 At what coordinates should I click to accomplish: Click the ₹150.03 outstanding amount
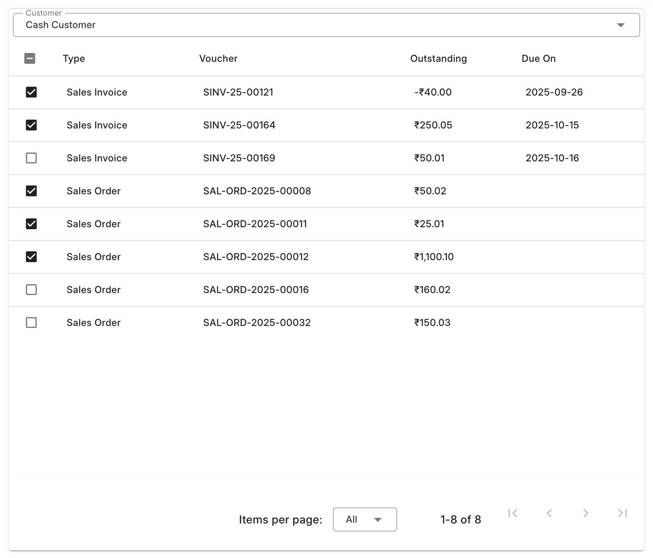click(x=433, y=323)
